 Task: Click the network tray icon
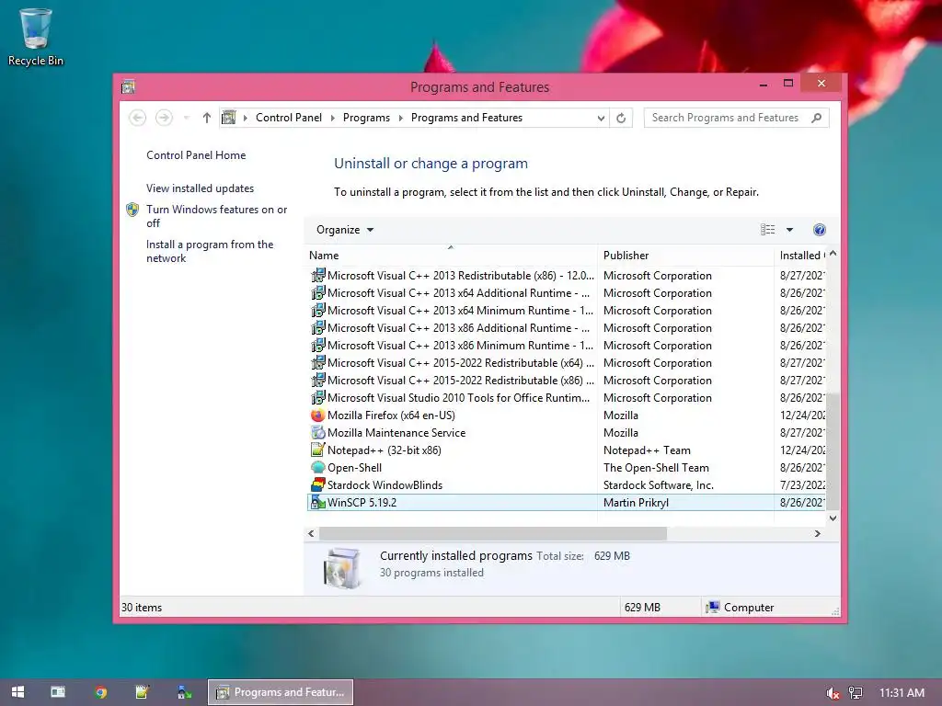coord(855,693)
